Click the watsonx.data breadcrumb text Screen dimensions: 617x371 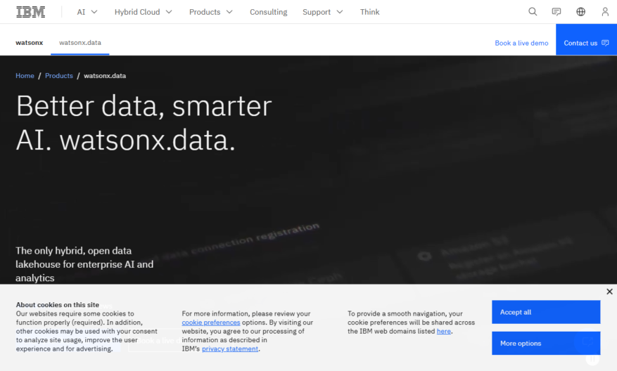(x=105, y=75)
